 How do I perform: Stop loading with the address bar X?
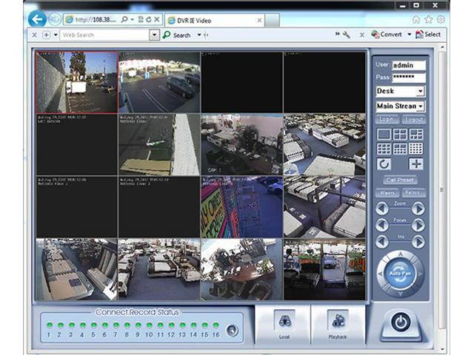coord(156,20)
